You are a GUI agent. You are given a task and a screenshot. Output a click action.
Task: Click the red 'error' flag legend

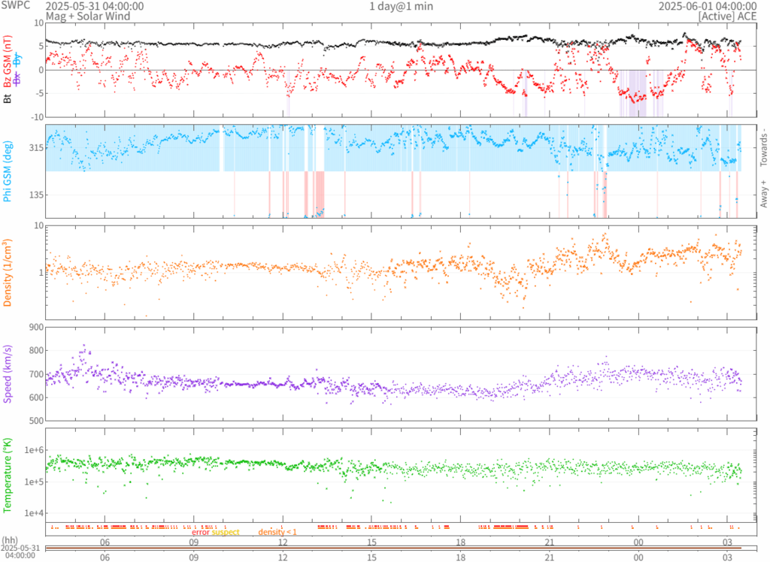(201, 532)
